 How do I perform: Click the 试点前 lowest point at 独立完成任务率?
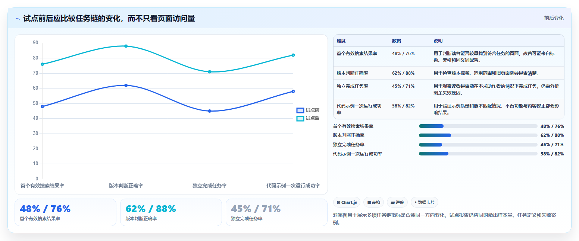click(x=210, y=111)
